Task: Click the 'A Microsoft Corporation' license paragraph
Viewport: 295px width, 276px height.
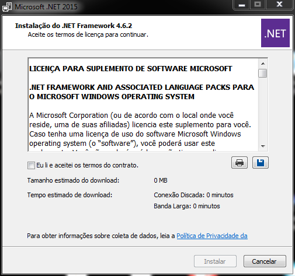Action: pyautogui.click(x=140, y=130)
